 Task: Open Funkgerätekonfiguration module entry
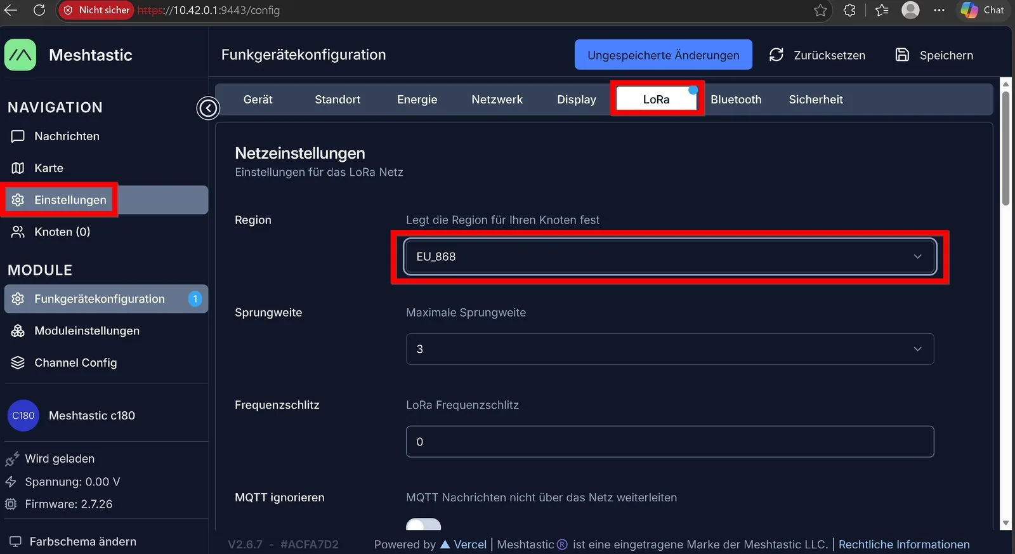(x=106, y=299)
